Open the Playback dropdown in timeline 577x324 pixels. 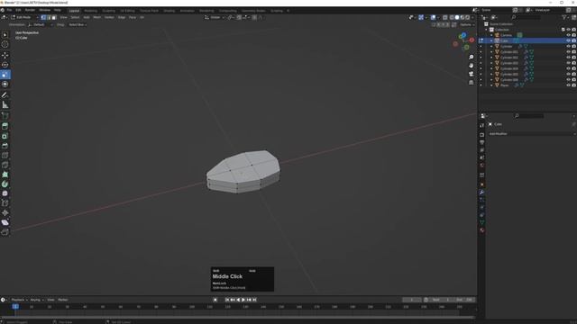pos(19,300)
